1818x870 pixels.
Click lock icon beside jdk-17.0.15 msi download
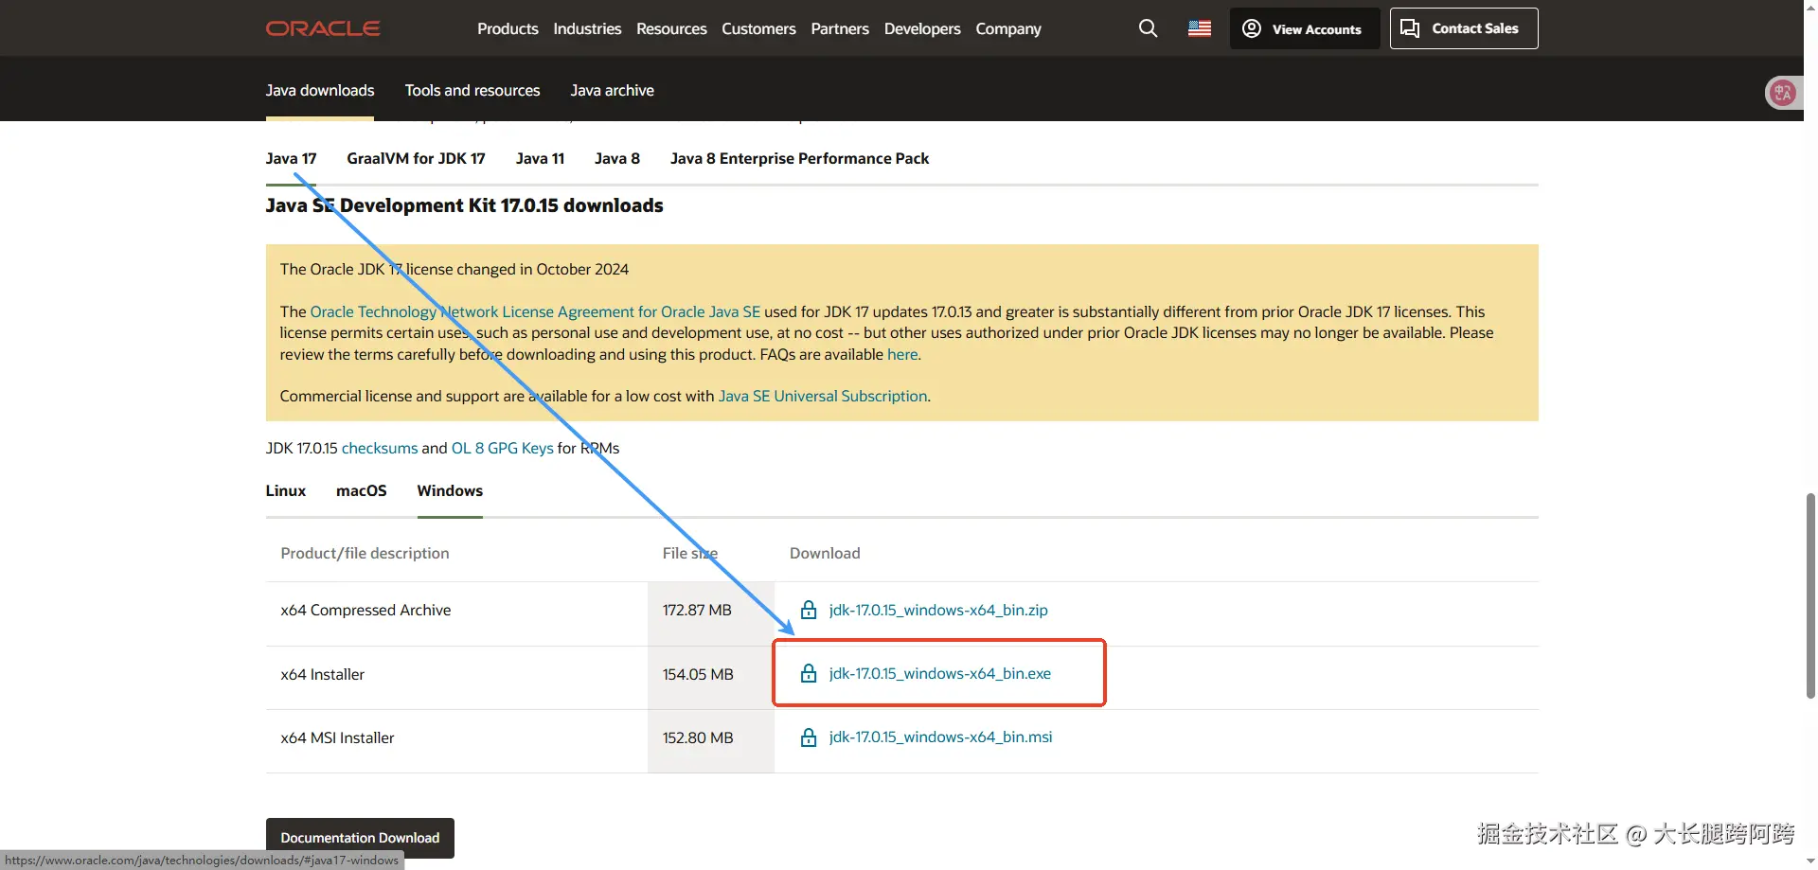point(809,737)
